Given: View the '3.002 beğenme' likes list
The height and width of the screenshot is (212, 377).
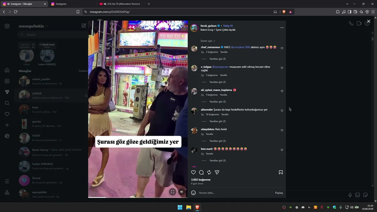Looking at the screenshot, I should 201,180.
